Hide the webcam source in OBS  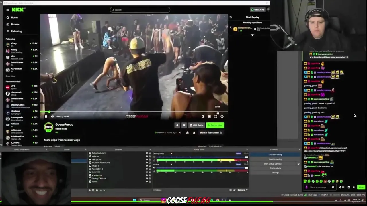point(147,157)
